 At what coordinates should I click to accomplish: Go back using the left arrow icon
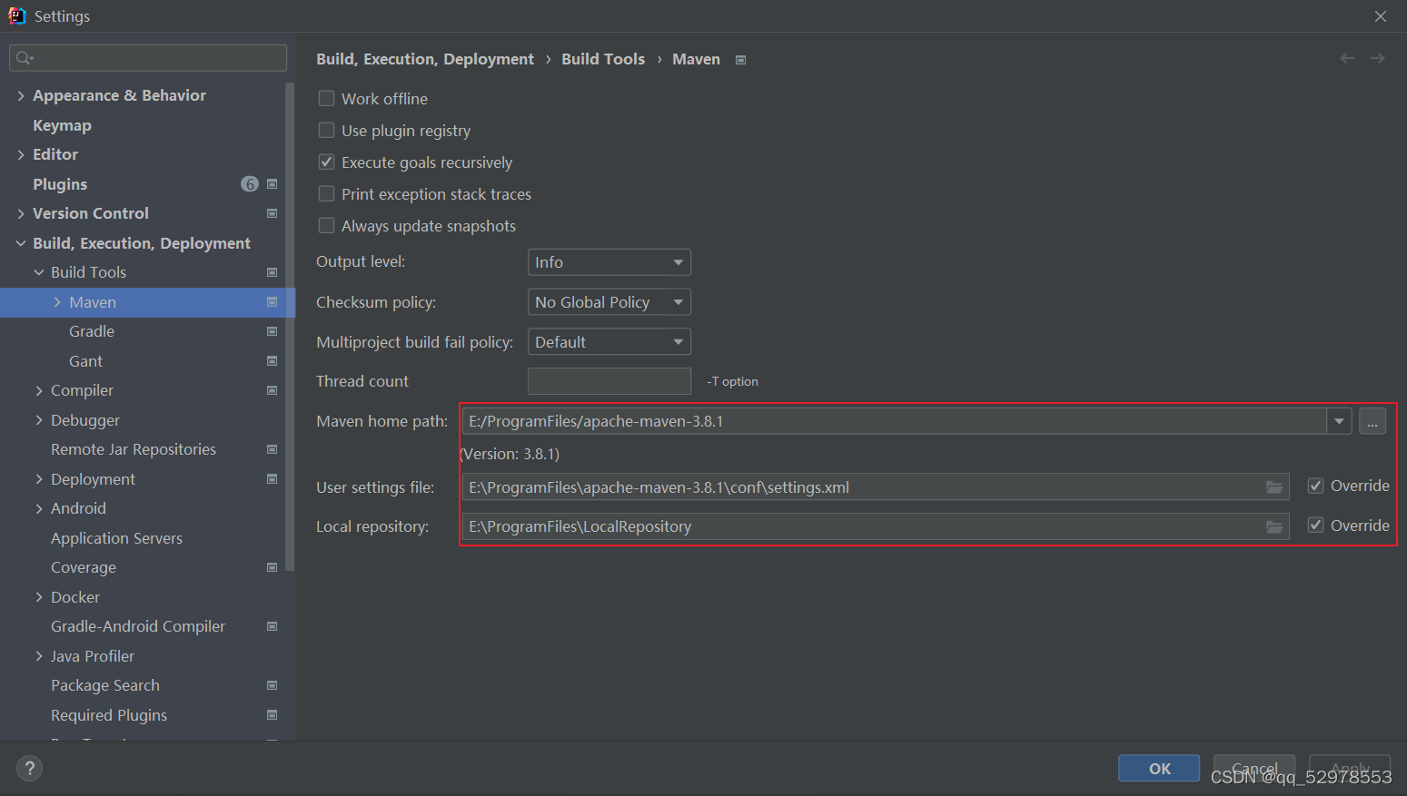click(x=1347, y=58)
